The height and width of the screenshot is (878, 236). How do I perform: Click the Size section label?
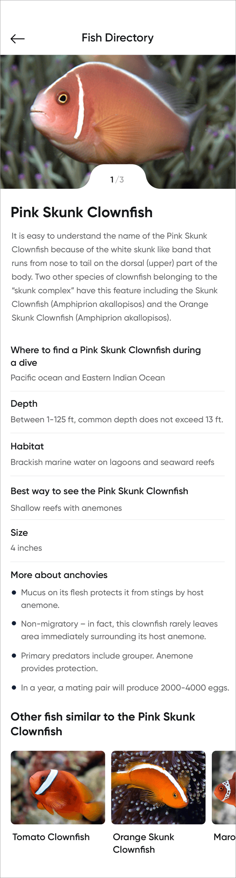(x=20, y=532)
